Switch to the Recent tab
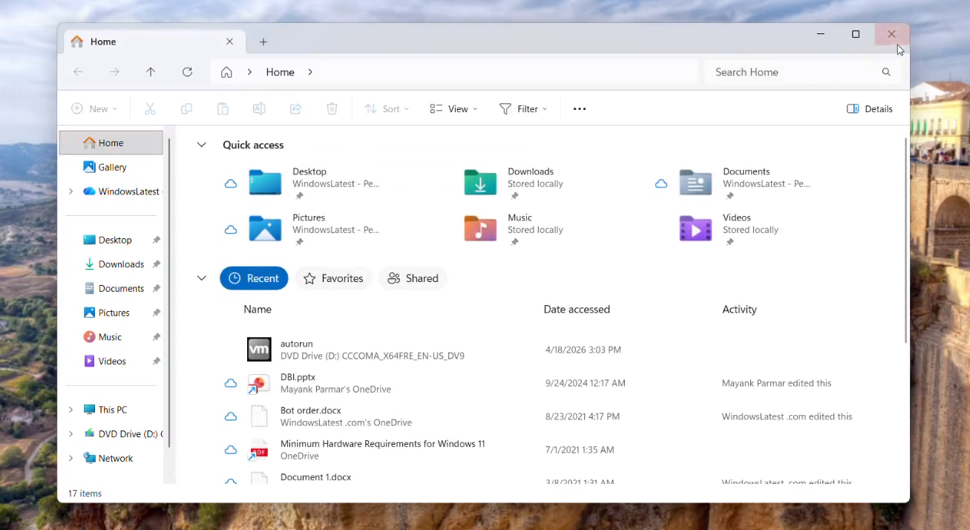The image size is (970, 530). point(254,278)
